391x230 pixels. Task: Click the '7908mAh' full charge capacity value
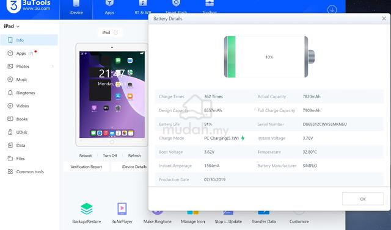(x=312, y=110)
